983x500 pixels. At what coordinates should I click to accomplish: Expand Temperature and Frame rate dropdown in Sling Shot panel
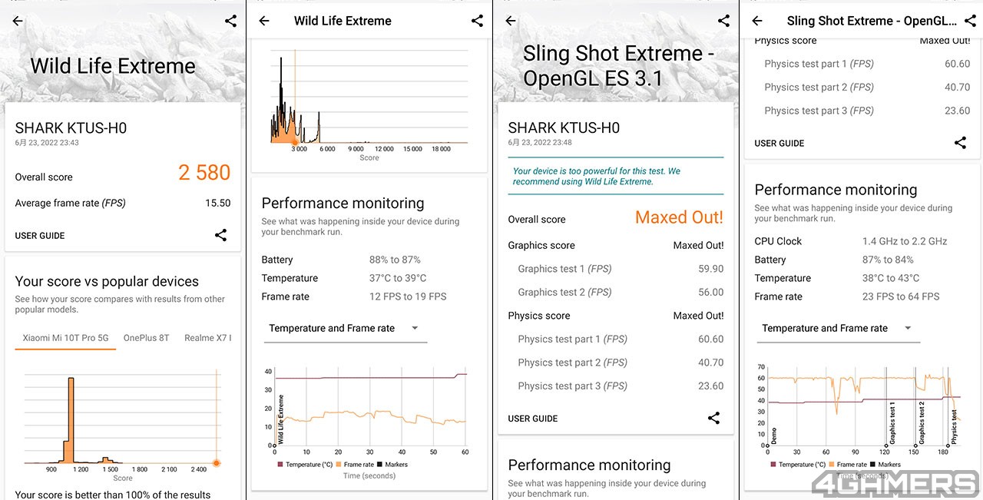tap(837, 328)
